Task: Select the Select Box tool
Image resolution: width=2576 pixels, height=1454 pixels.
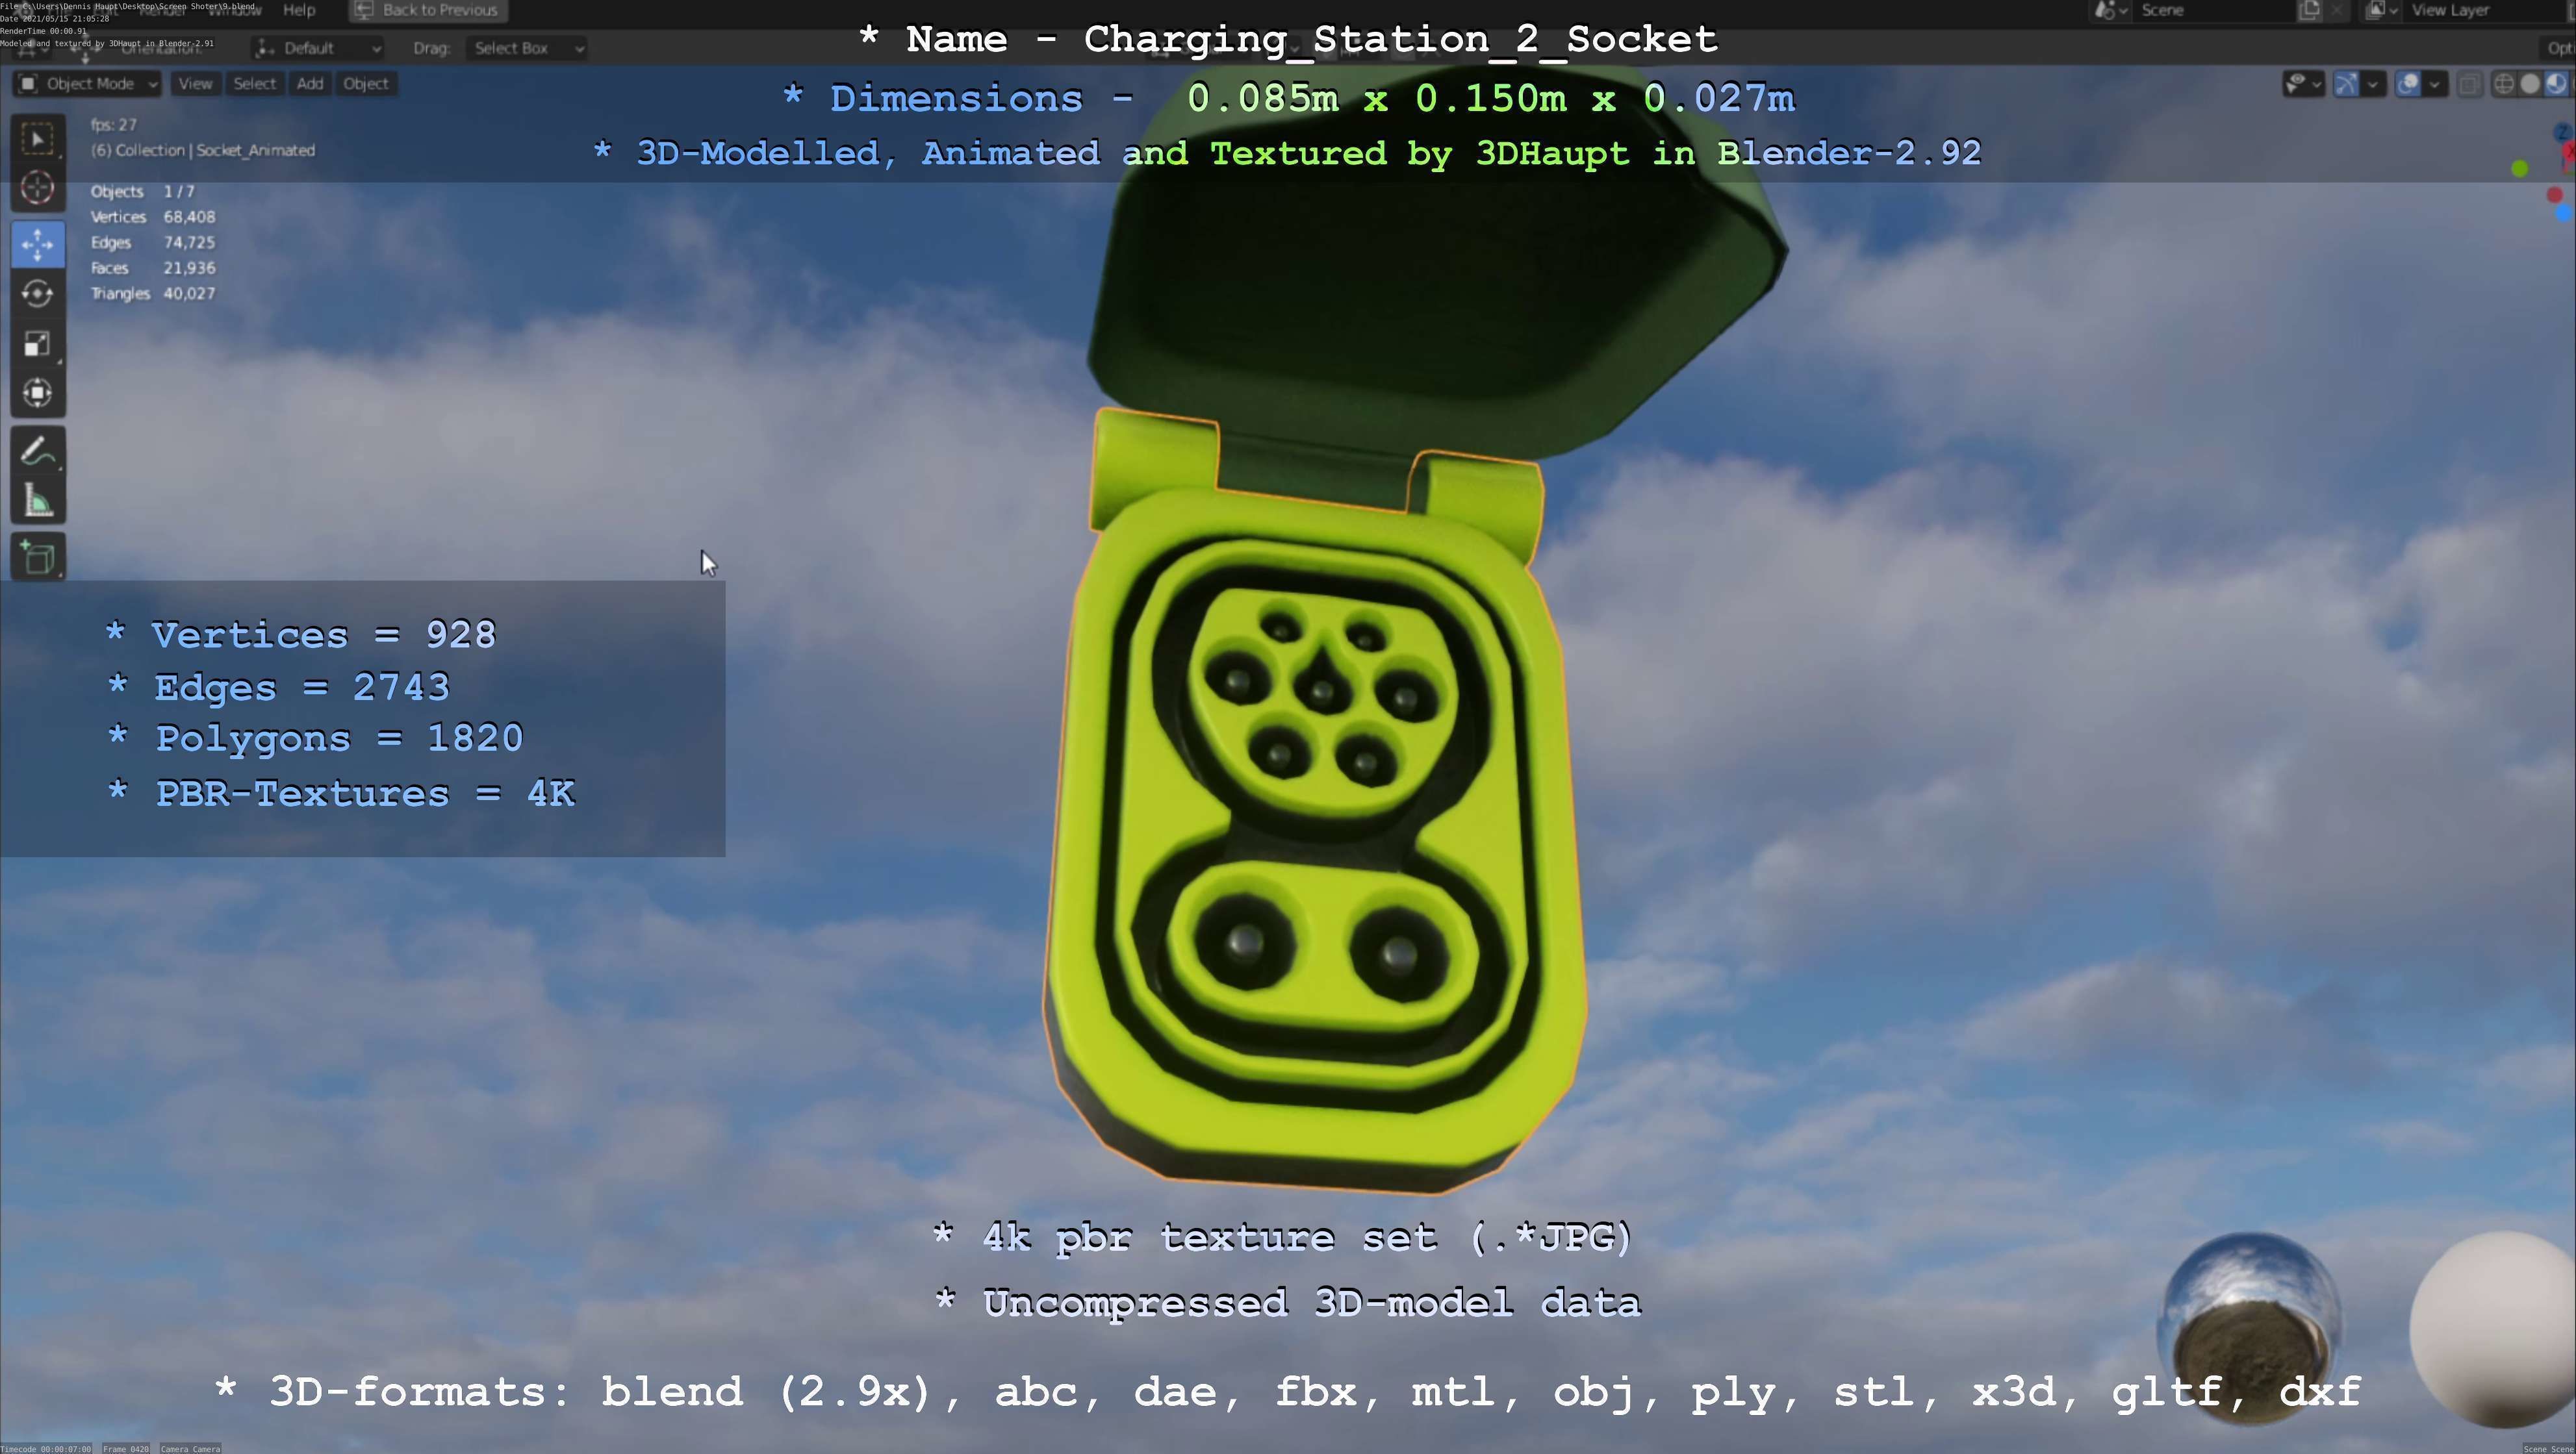Action: (x=38, y=139)
